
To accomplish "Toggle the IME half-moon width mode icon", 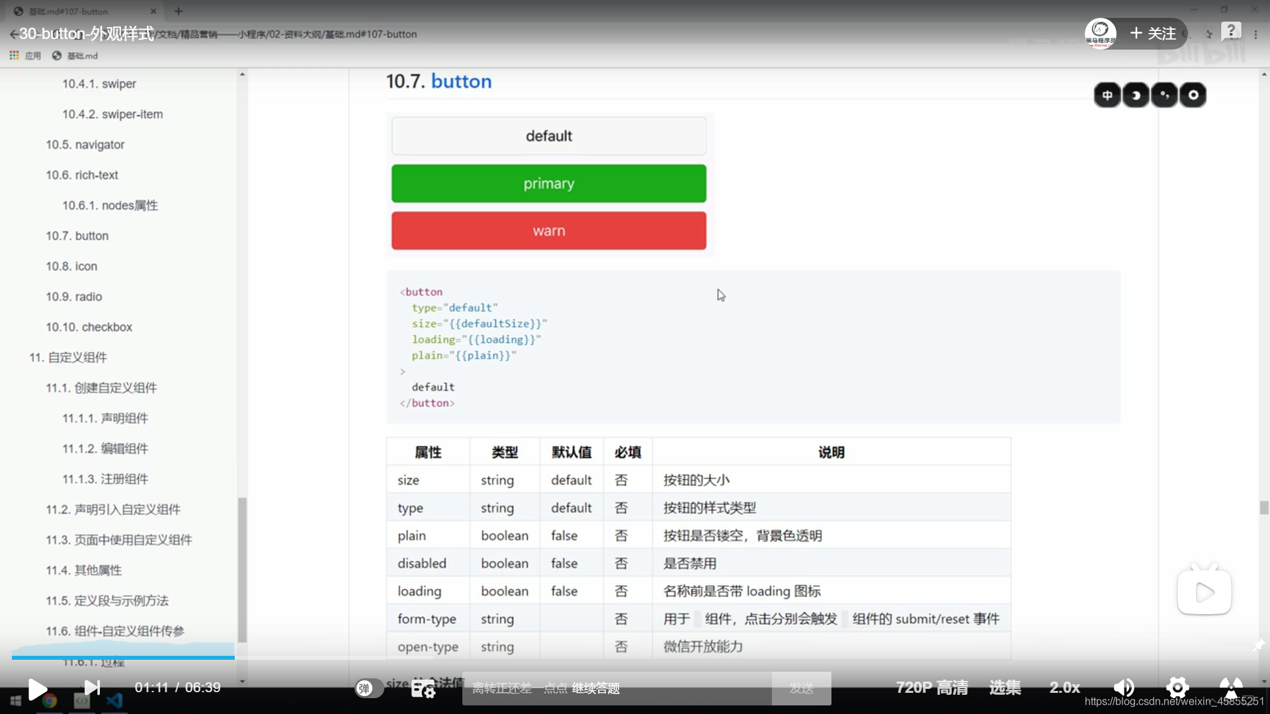I will (1136, 95).
